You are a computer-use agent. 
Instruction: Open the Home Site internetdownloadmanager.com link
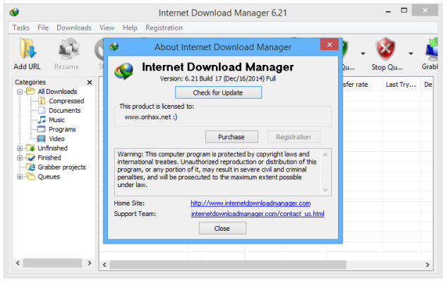[251, 203]
